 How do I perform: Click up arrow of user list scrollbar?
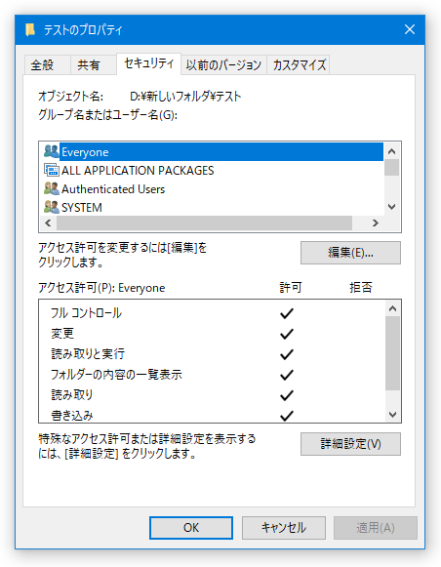point(392,151)
